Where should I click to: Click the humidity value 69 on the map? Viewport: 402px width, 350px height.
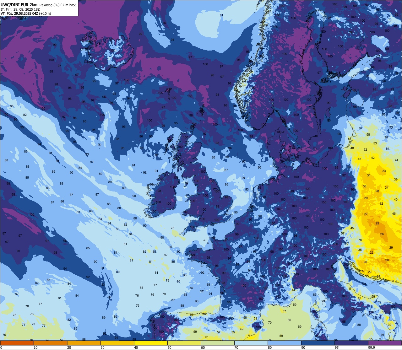pyautogui.click(x=300, y=326)
